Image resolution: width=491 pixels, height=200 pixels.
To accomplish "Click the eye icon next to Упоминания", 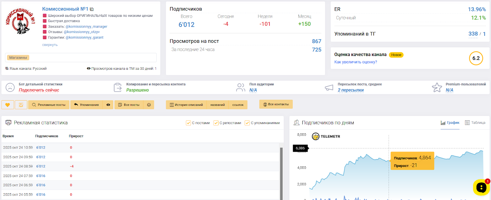I will (x=108, y=105).
